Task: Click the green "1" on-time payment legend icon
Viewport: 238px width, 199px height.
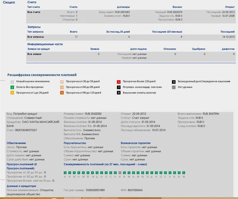Action: (12, 87)
